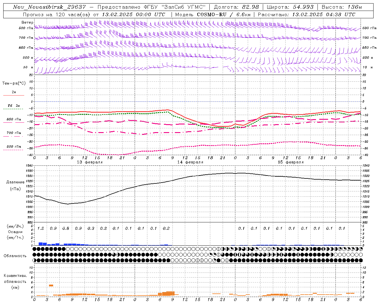Select the text Предоставлено ФГБУ "ЗапСиб УГМС"
Image resolution: width=378 pixels, height=302 pixels.
pyautogui.click(x=151, y=7)
